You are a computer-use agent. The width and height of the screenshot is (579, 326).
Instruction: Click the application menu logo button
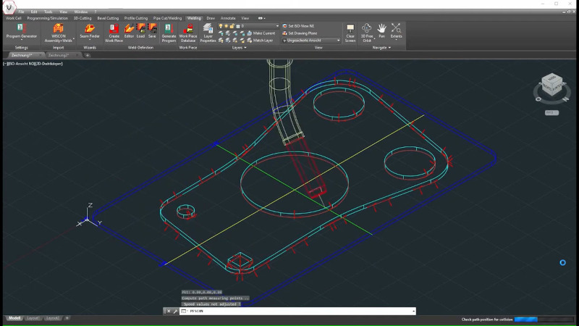point(9,7)
